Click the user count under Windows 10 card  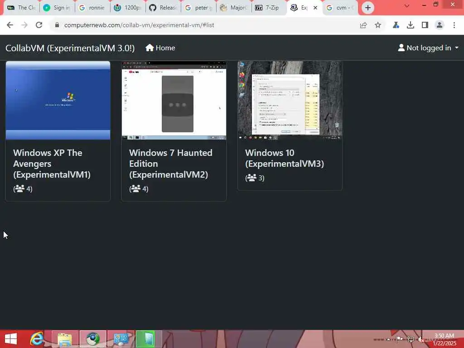[255, 178]
